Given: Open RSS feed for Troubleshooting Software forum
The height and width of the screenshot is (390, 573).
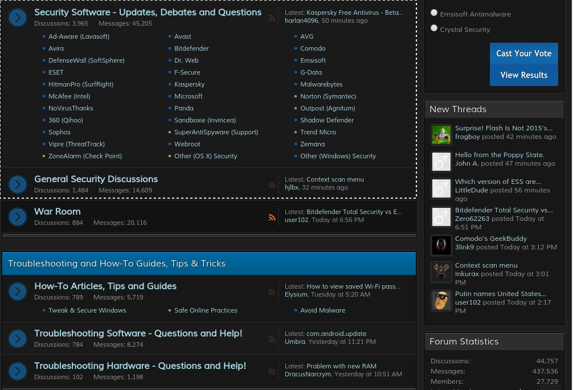Looking at the screenshot, I should tap(272, 339).
